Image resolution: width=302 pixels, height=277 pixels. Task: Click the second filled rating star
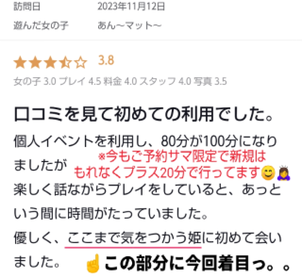click(x=35, y=62)
